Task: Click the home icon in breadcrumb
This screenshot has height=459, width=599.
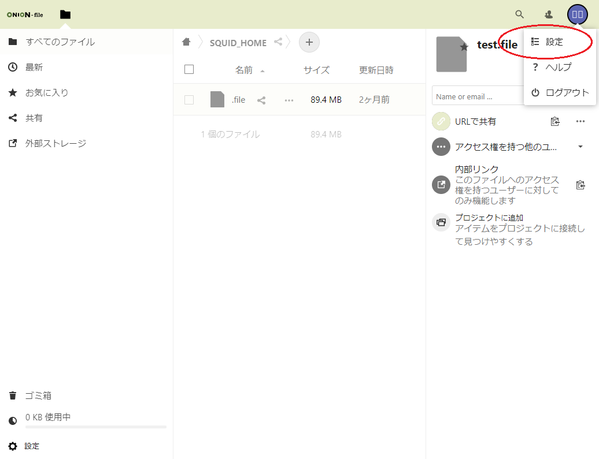Action: pyautogui.click(x=186, y=42)
